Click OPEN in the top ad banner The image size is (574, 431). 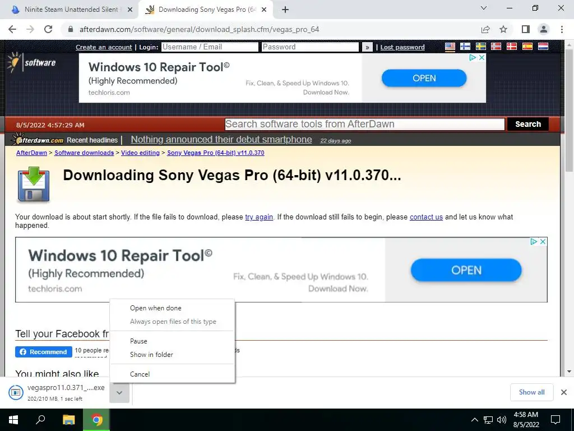pyautogui.click(x=424, y=78)
